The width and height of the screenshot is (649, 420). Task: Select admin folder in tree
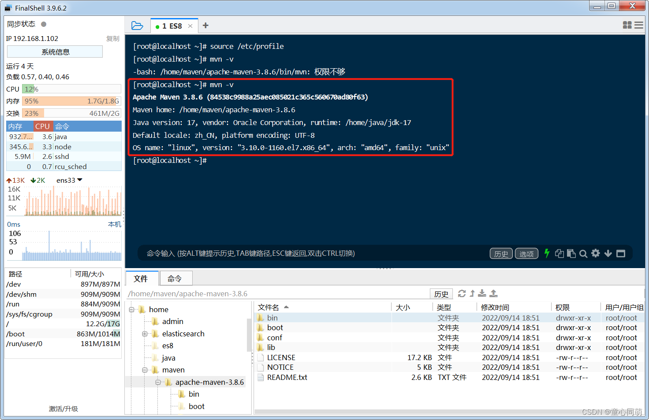coord(172,321)
